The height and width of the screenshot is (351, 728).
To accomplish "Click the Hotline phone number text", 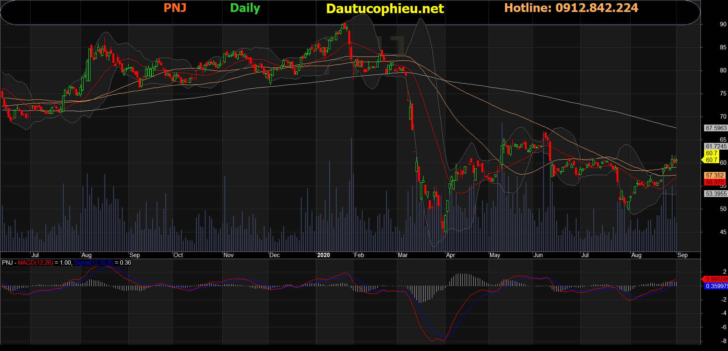I will (571, 8).
